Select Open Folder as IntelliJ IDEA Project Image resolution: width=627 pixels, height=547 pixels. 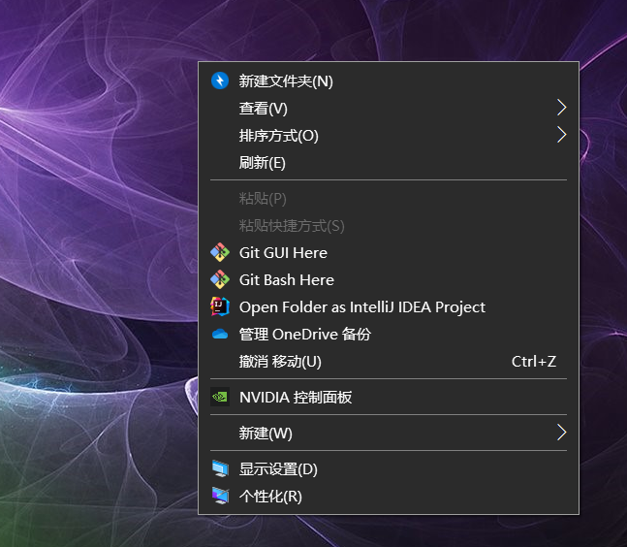[x=389, y=306]
